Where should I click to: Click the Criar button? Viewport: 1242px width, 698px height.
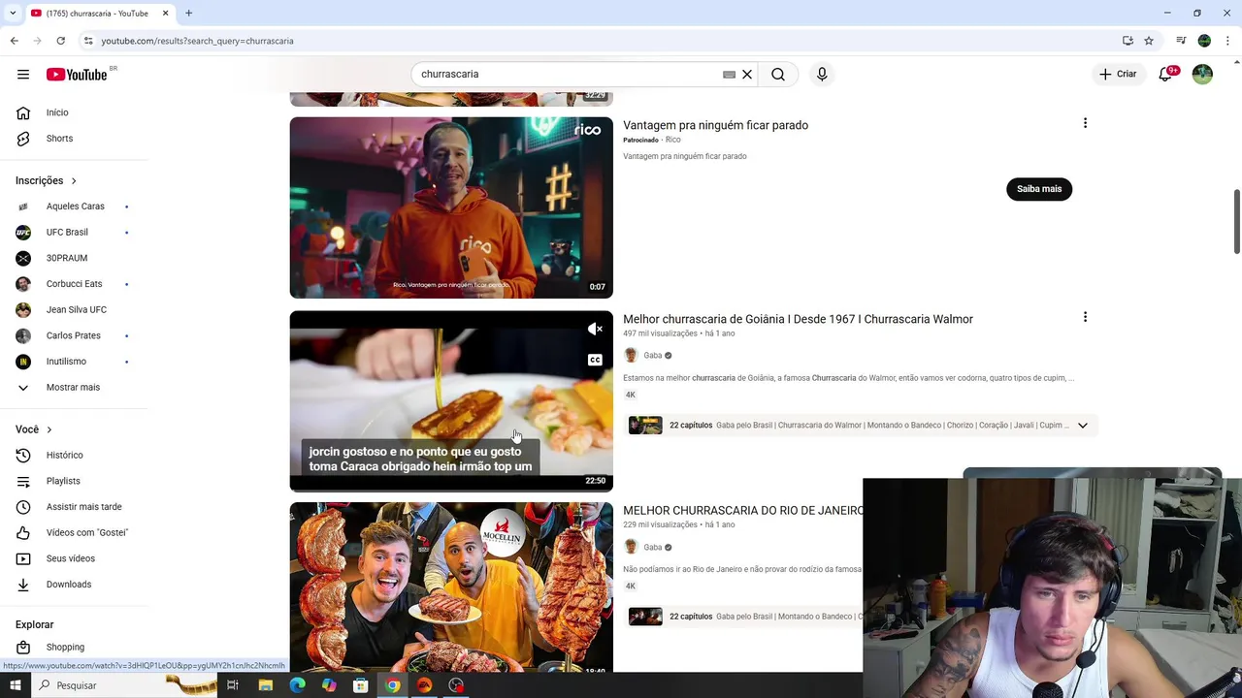pos(1118,75)
